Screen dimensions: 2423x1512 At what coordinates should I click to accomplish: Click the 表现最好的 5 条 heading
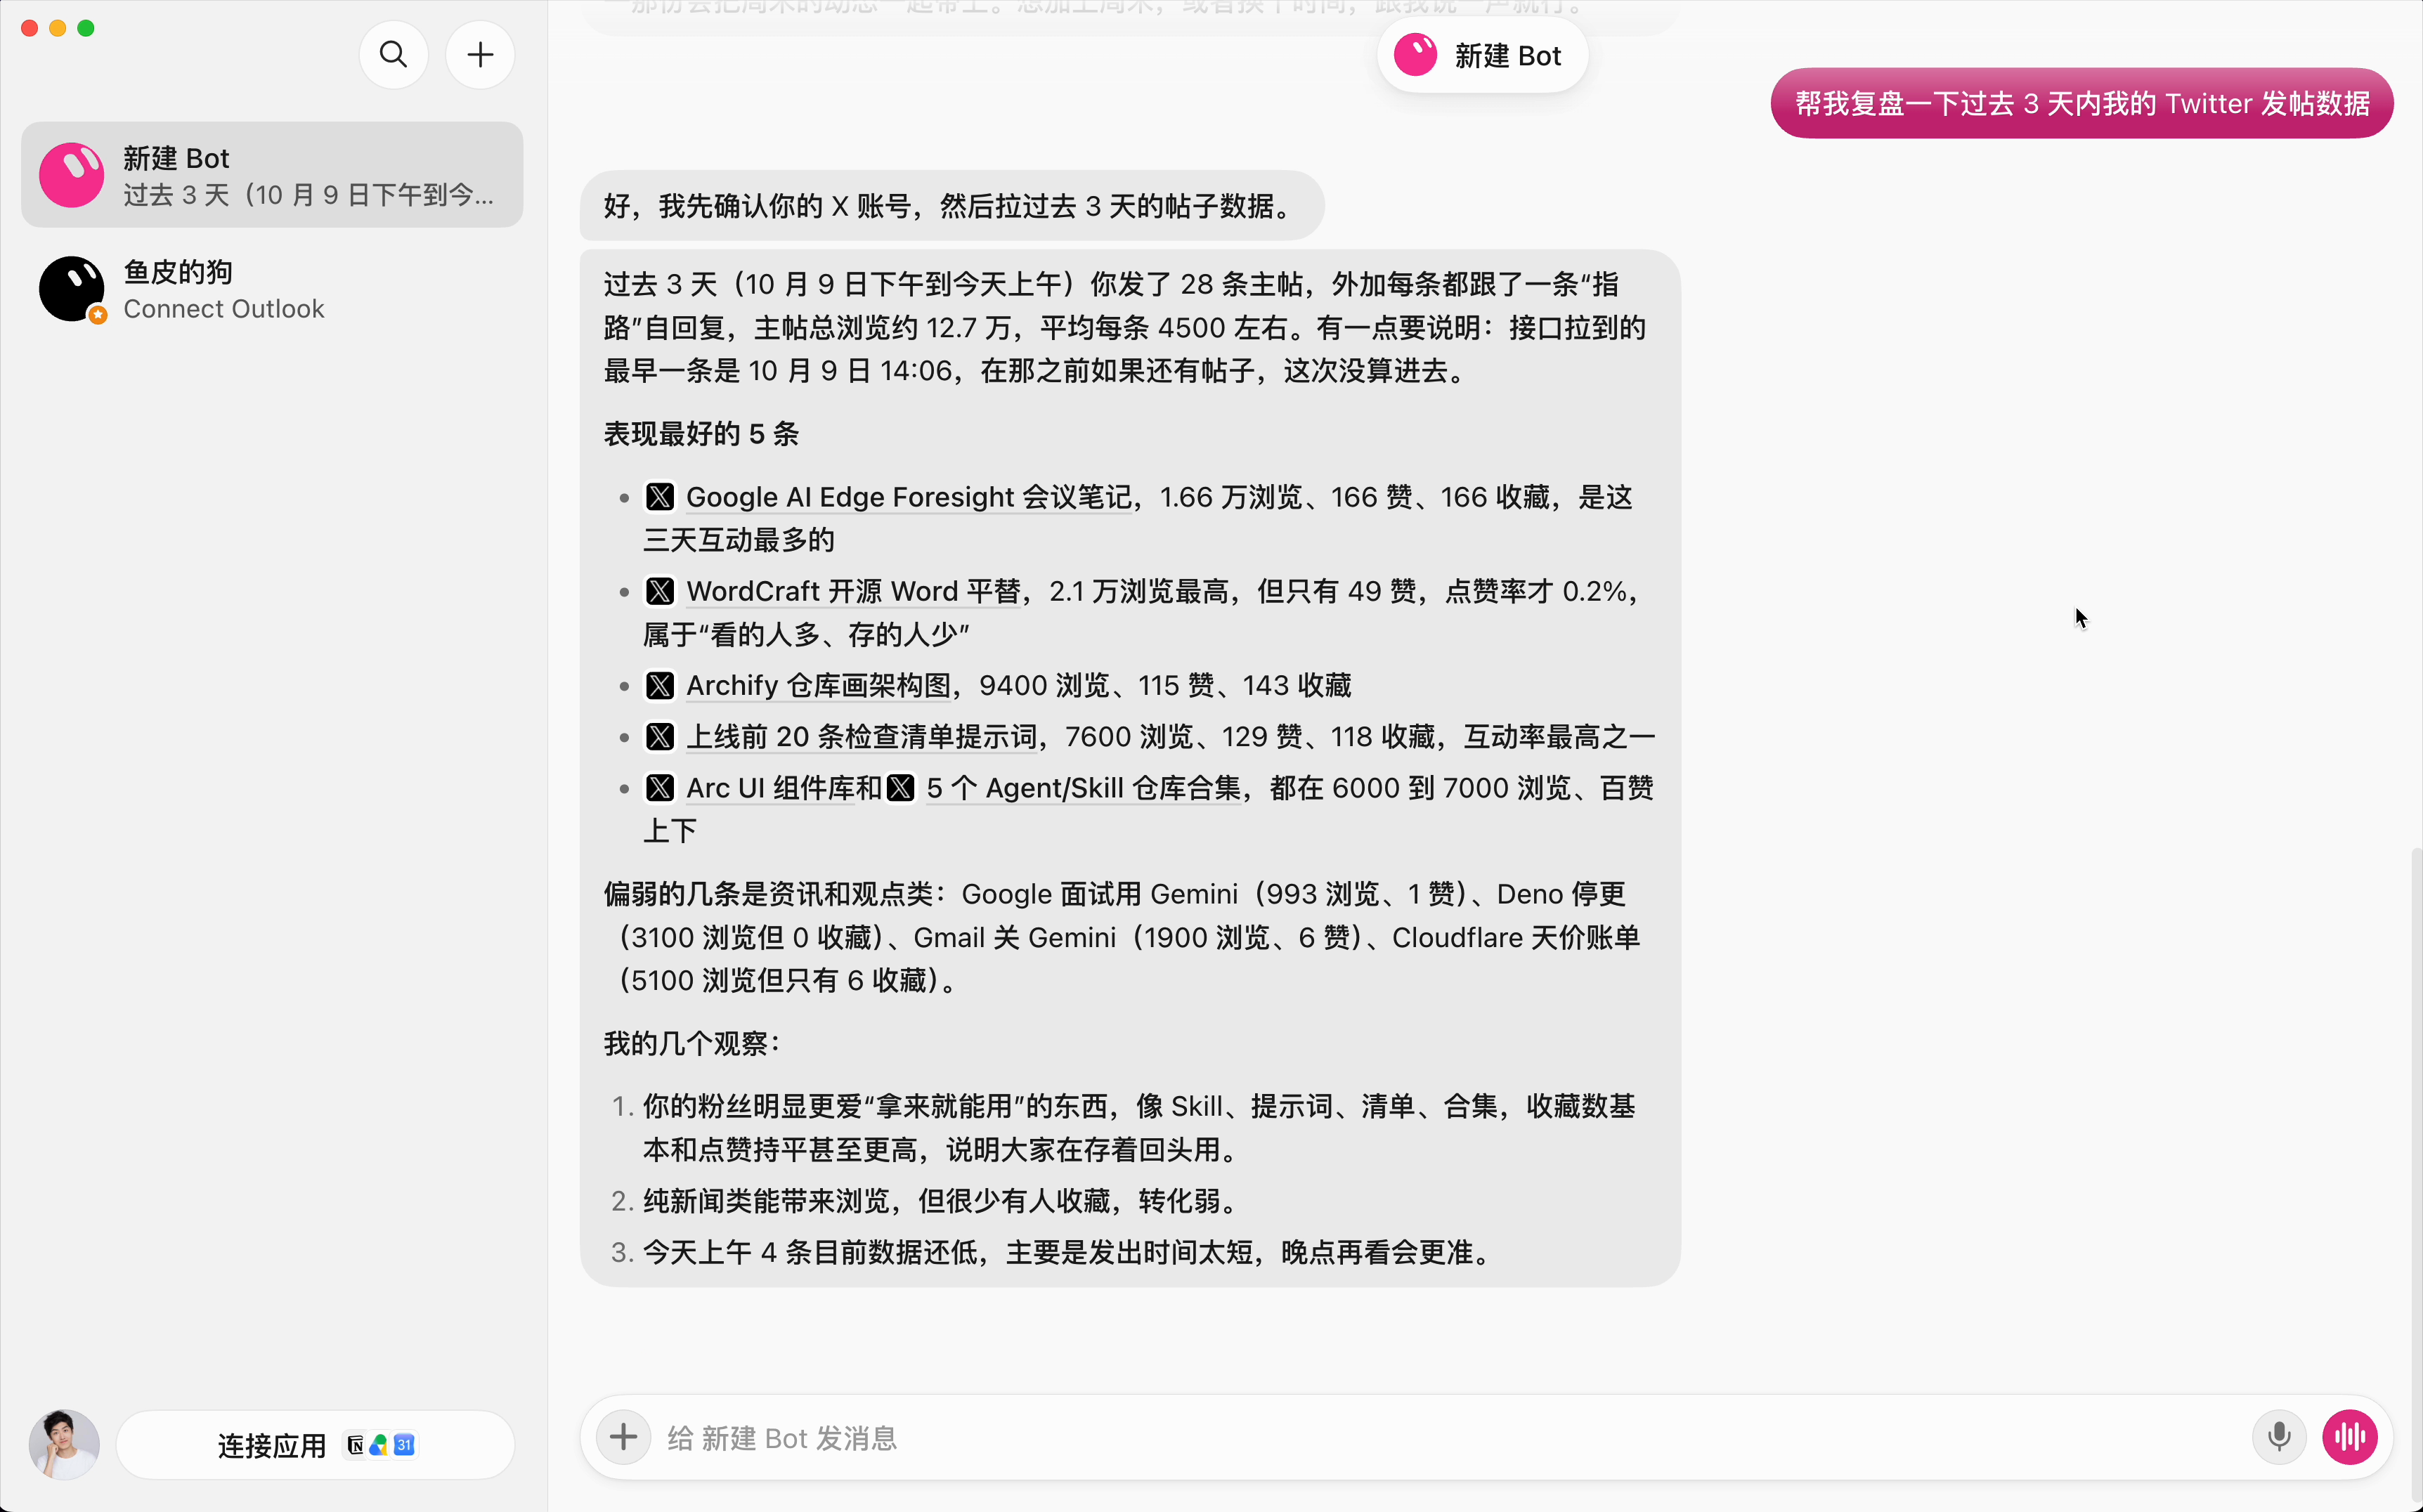(x=701, y=434)
